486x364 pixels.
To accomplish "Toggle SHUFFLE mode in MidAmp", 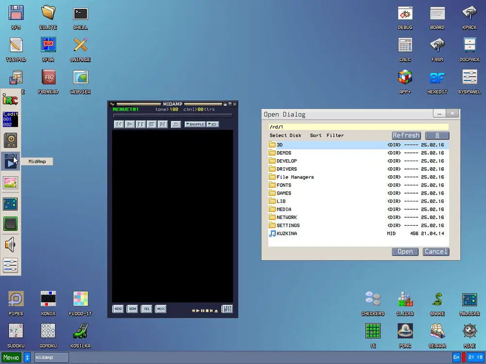I will coord(195,124).
